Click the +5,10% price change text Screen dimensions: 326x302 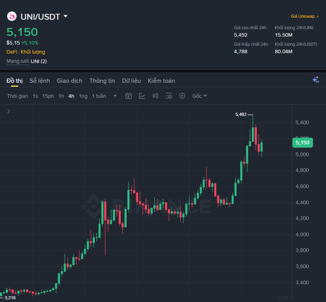pyautogui.click(x=30, y=43)
